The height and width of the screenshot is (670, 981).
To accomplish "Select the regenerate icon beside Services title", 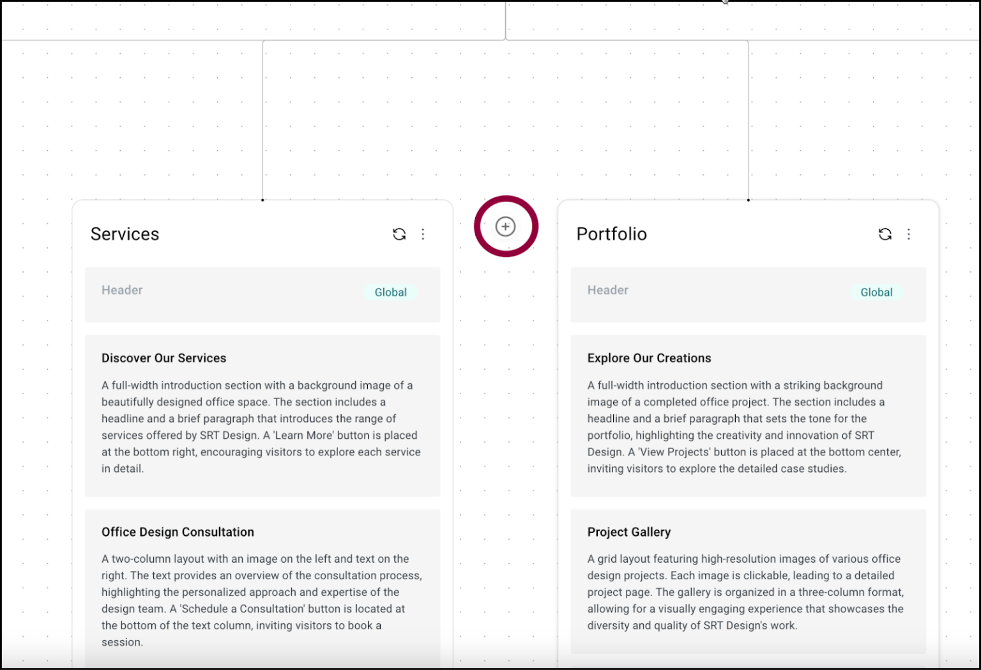I will click(399, 234).
